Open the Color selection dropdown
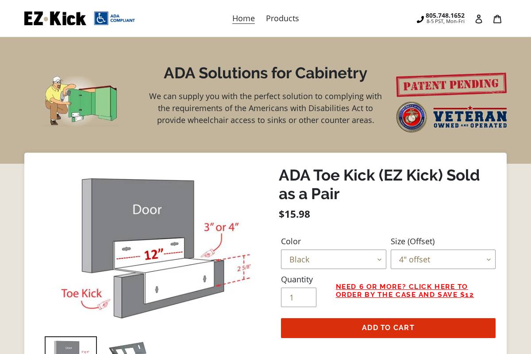531x354 pixels. point(334,259)
